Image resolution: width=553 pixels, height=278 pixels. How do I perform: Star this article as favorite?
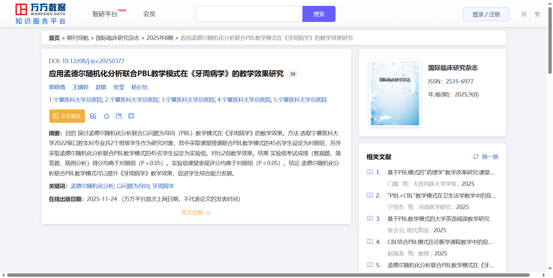(x=107, y=116)
